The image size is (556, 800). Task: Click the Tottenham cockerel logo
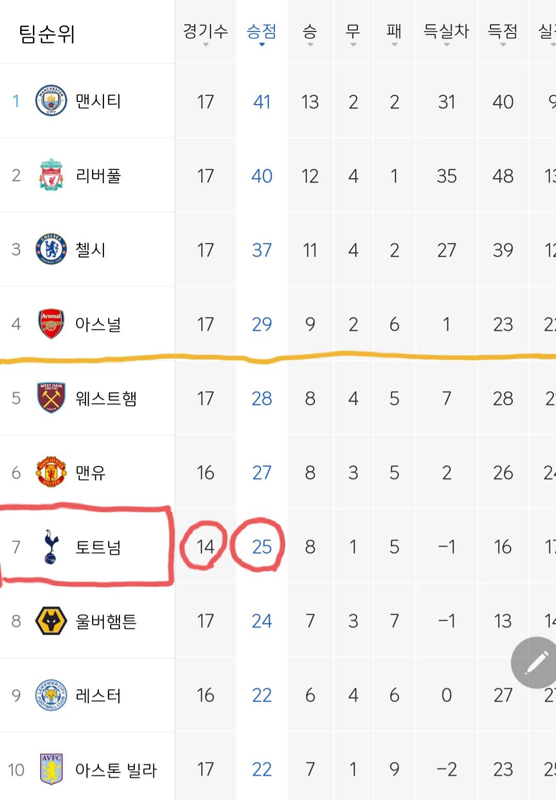[x=51, y=546]
